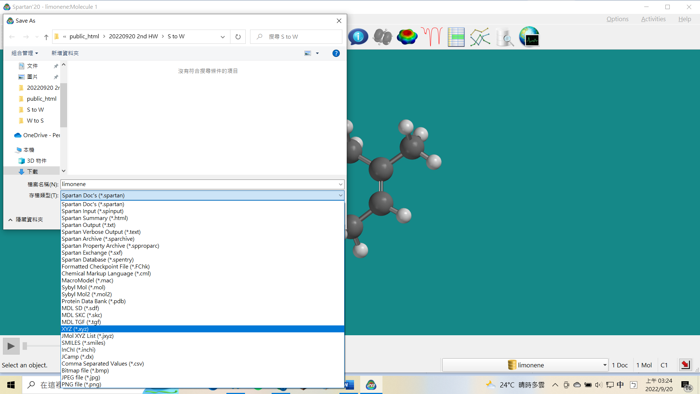Select 文件 in navigation pane
700x394 pixels.
tap(32, 66)
